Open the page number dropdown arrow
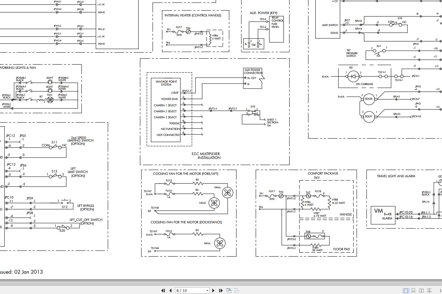The width and height of the screenshot is (442, 294). click(207, 290)
